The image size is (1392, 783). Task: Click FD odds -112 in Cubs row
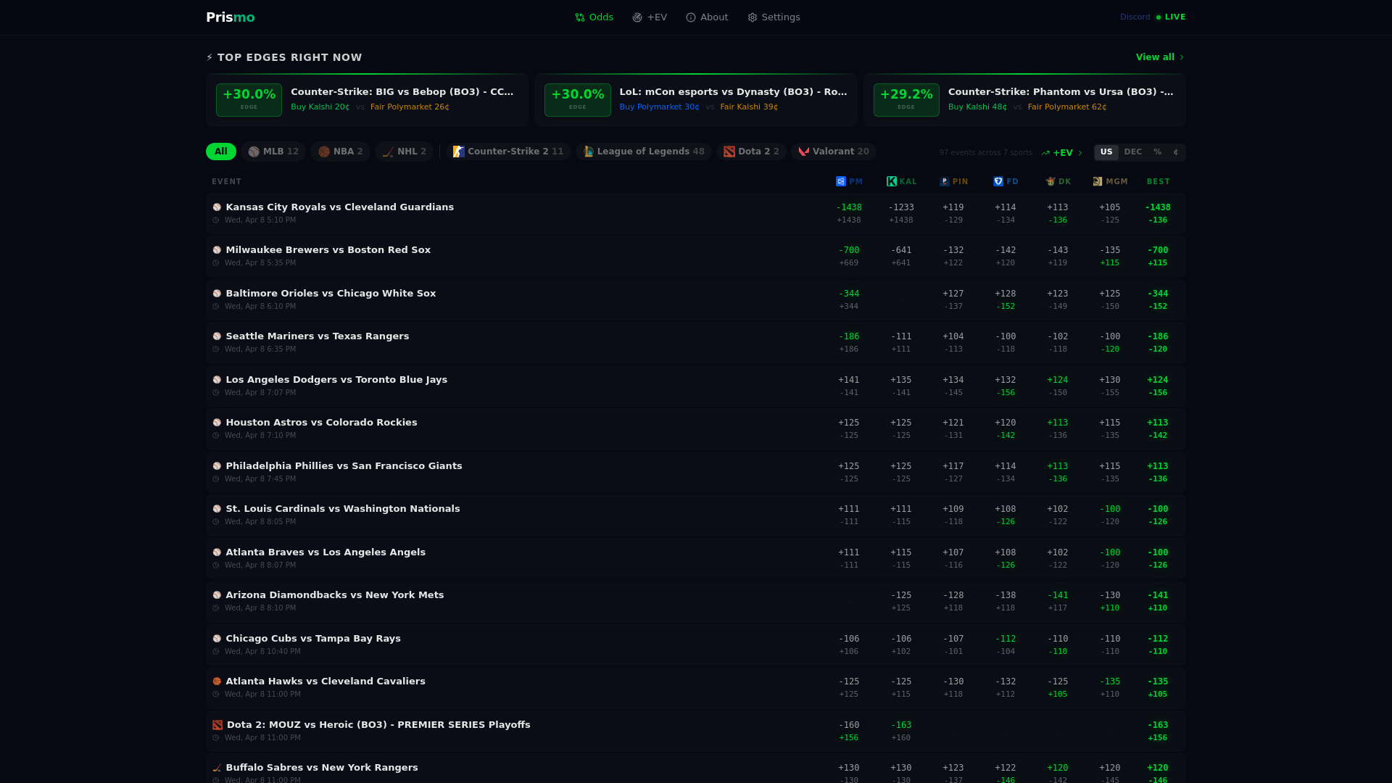(1006, 639)
